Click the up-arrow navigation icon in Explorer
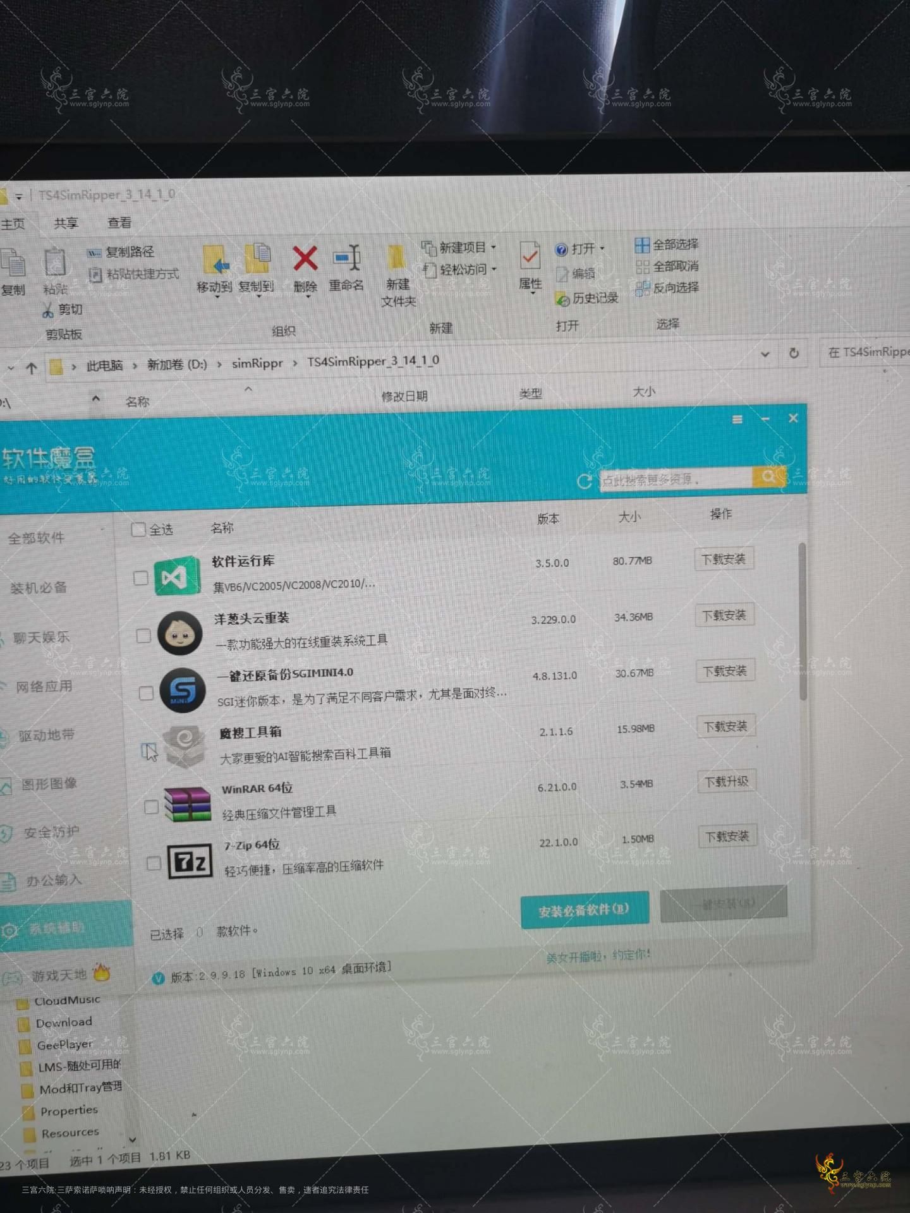 [x=32, y=368]
